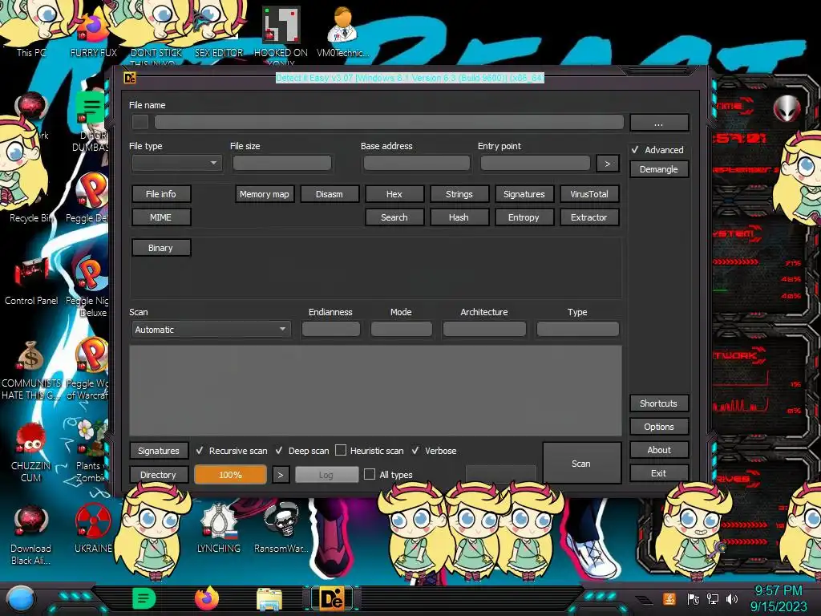
Task: Click the network tray icon
Action: tap(713, 599)
